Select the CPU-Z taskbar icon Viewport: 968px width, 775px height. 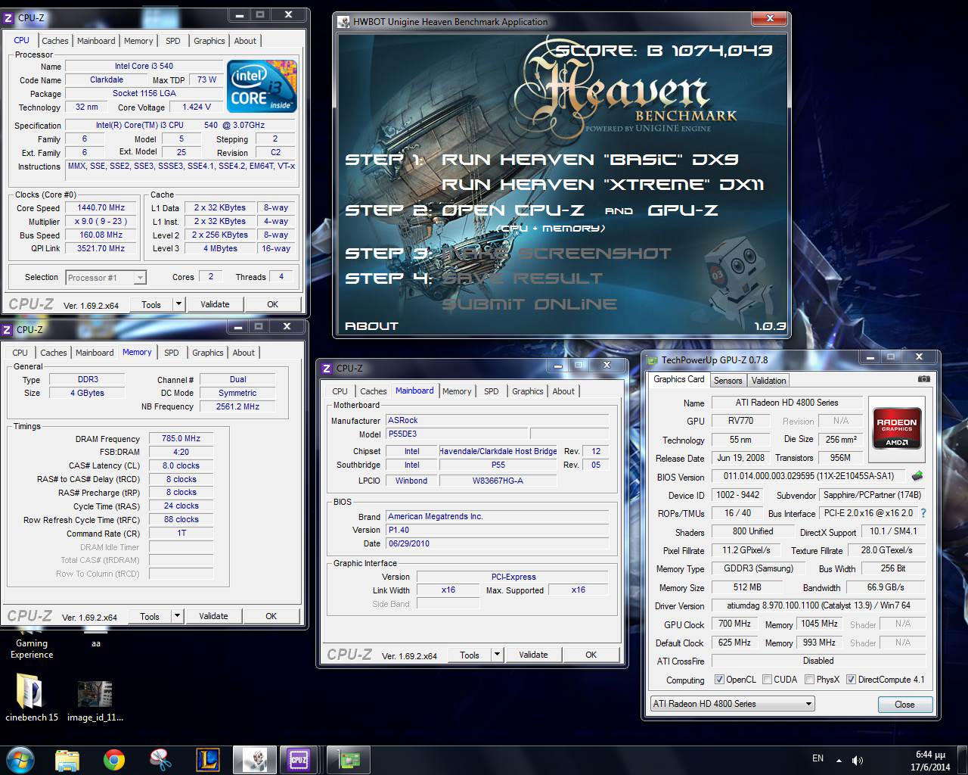point(299,759)
